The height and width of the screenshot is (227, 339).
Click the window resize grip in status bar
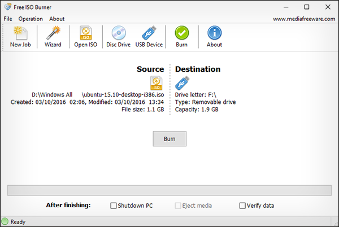click(335, 222)
